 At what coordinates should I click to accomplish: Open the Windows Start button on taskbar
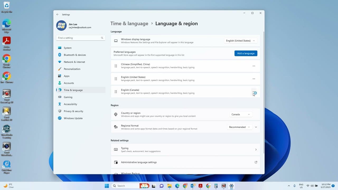(107, 186)
